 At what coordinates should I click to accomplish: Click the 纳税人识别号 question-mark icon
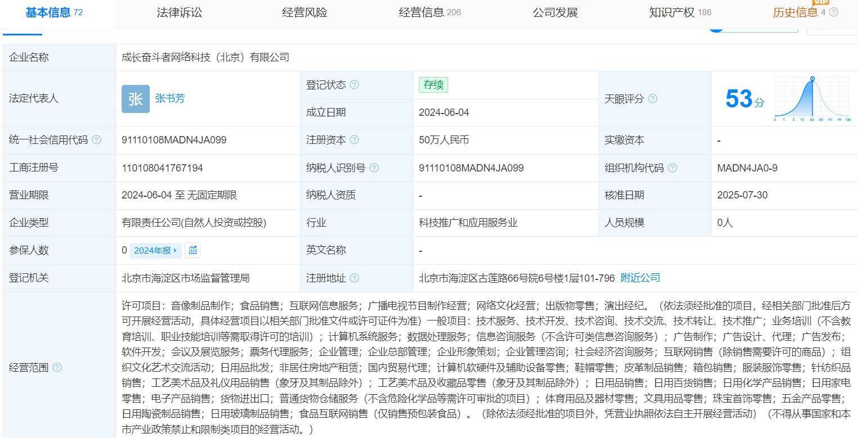375,168
